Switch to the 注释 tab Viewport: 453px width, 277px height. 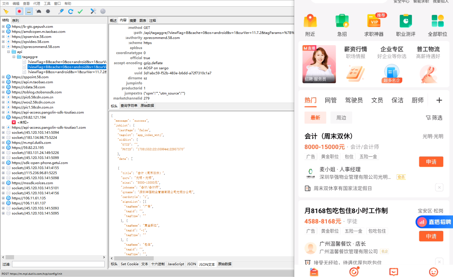[153, 20]
